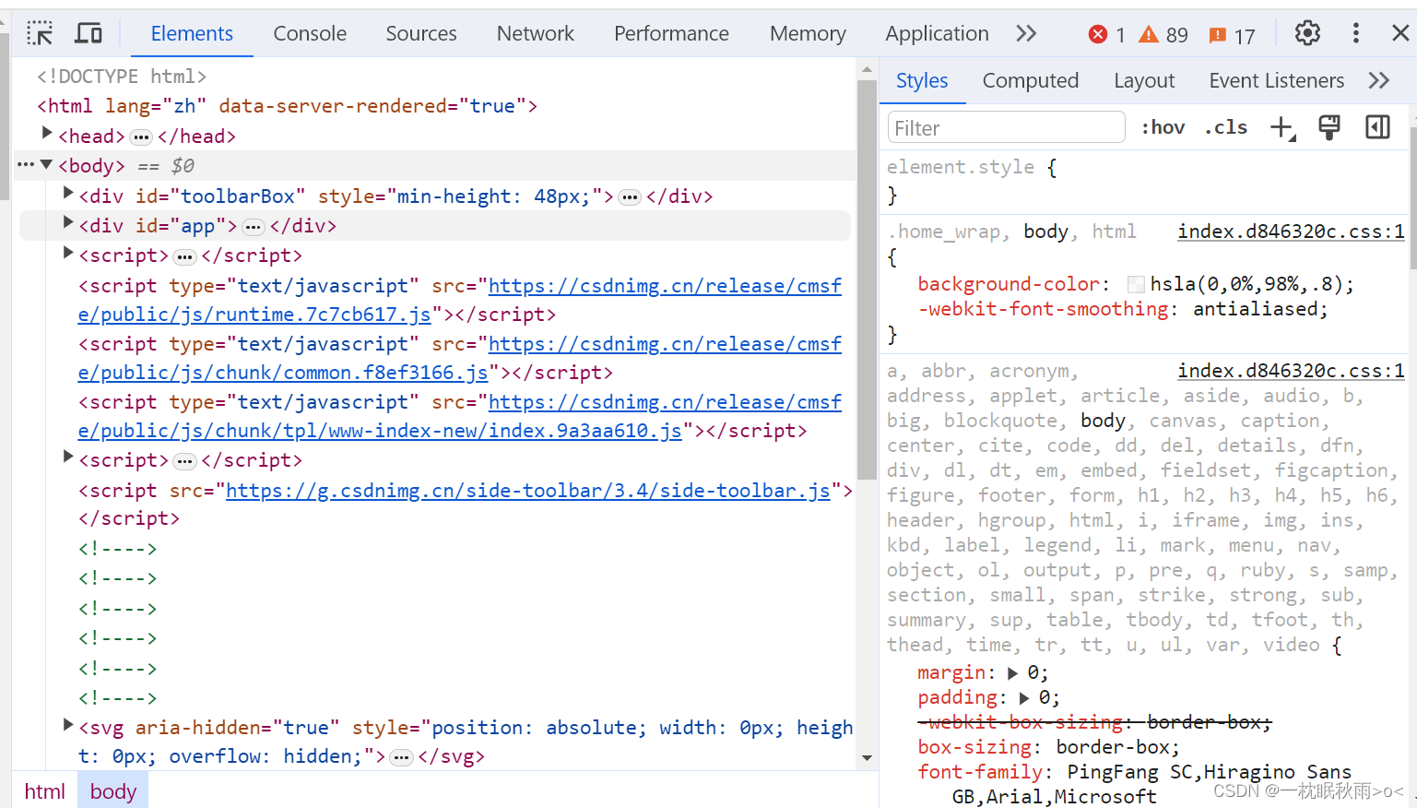Open the side-toolbar.js script link
The width and height of the screenshot is (1417, 808).
point(528,491)
